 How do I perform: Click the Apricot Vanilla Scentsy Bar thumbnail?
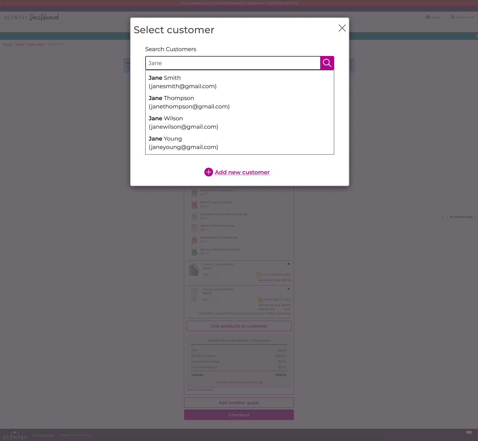pyautogui.click(x=194, y=228)
